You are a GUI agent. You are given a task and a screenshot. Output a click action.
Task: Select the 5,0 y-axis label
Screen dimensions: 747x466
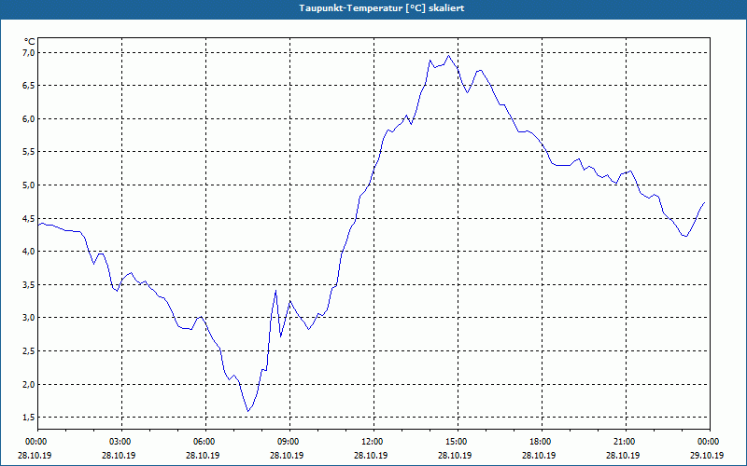(29, 185)
